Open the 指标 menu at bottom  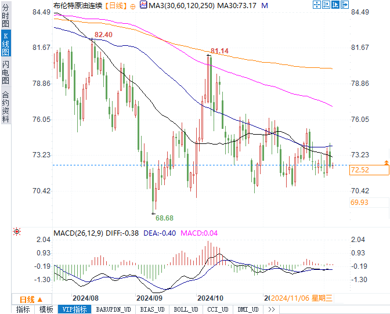[23, 309]
